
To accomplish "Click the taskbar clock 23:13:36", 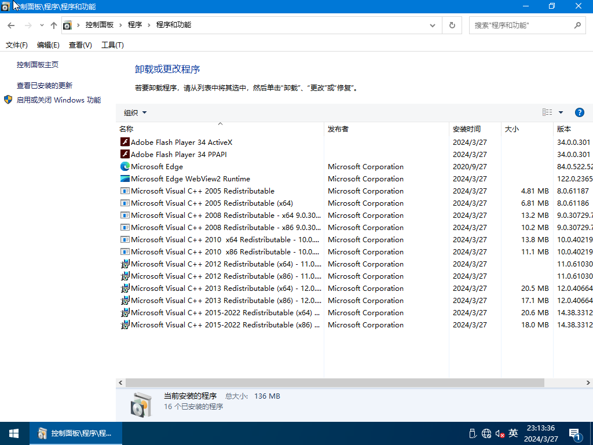I will coord(541,428).
